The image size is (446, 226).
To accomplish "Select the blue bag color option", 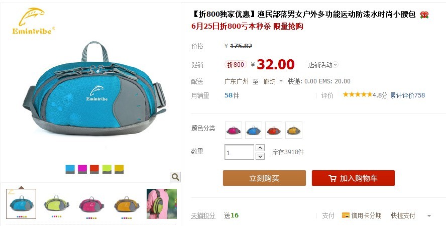I will tap(254, 130).
